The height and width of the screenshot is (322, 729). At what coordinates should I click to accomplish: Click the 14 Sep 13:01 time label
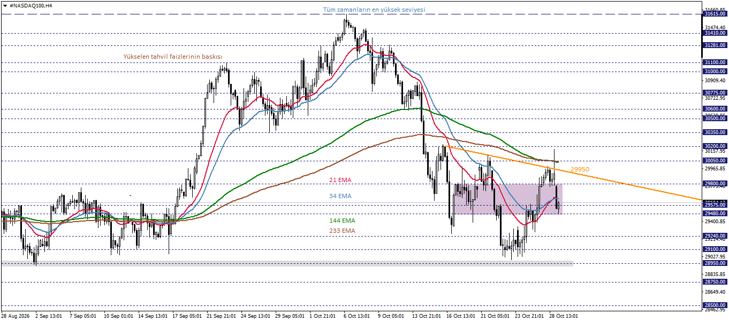coord(152,316)
